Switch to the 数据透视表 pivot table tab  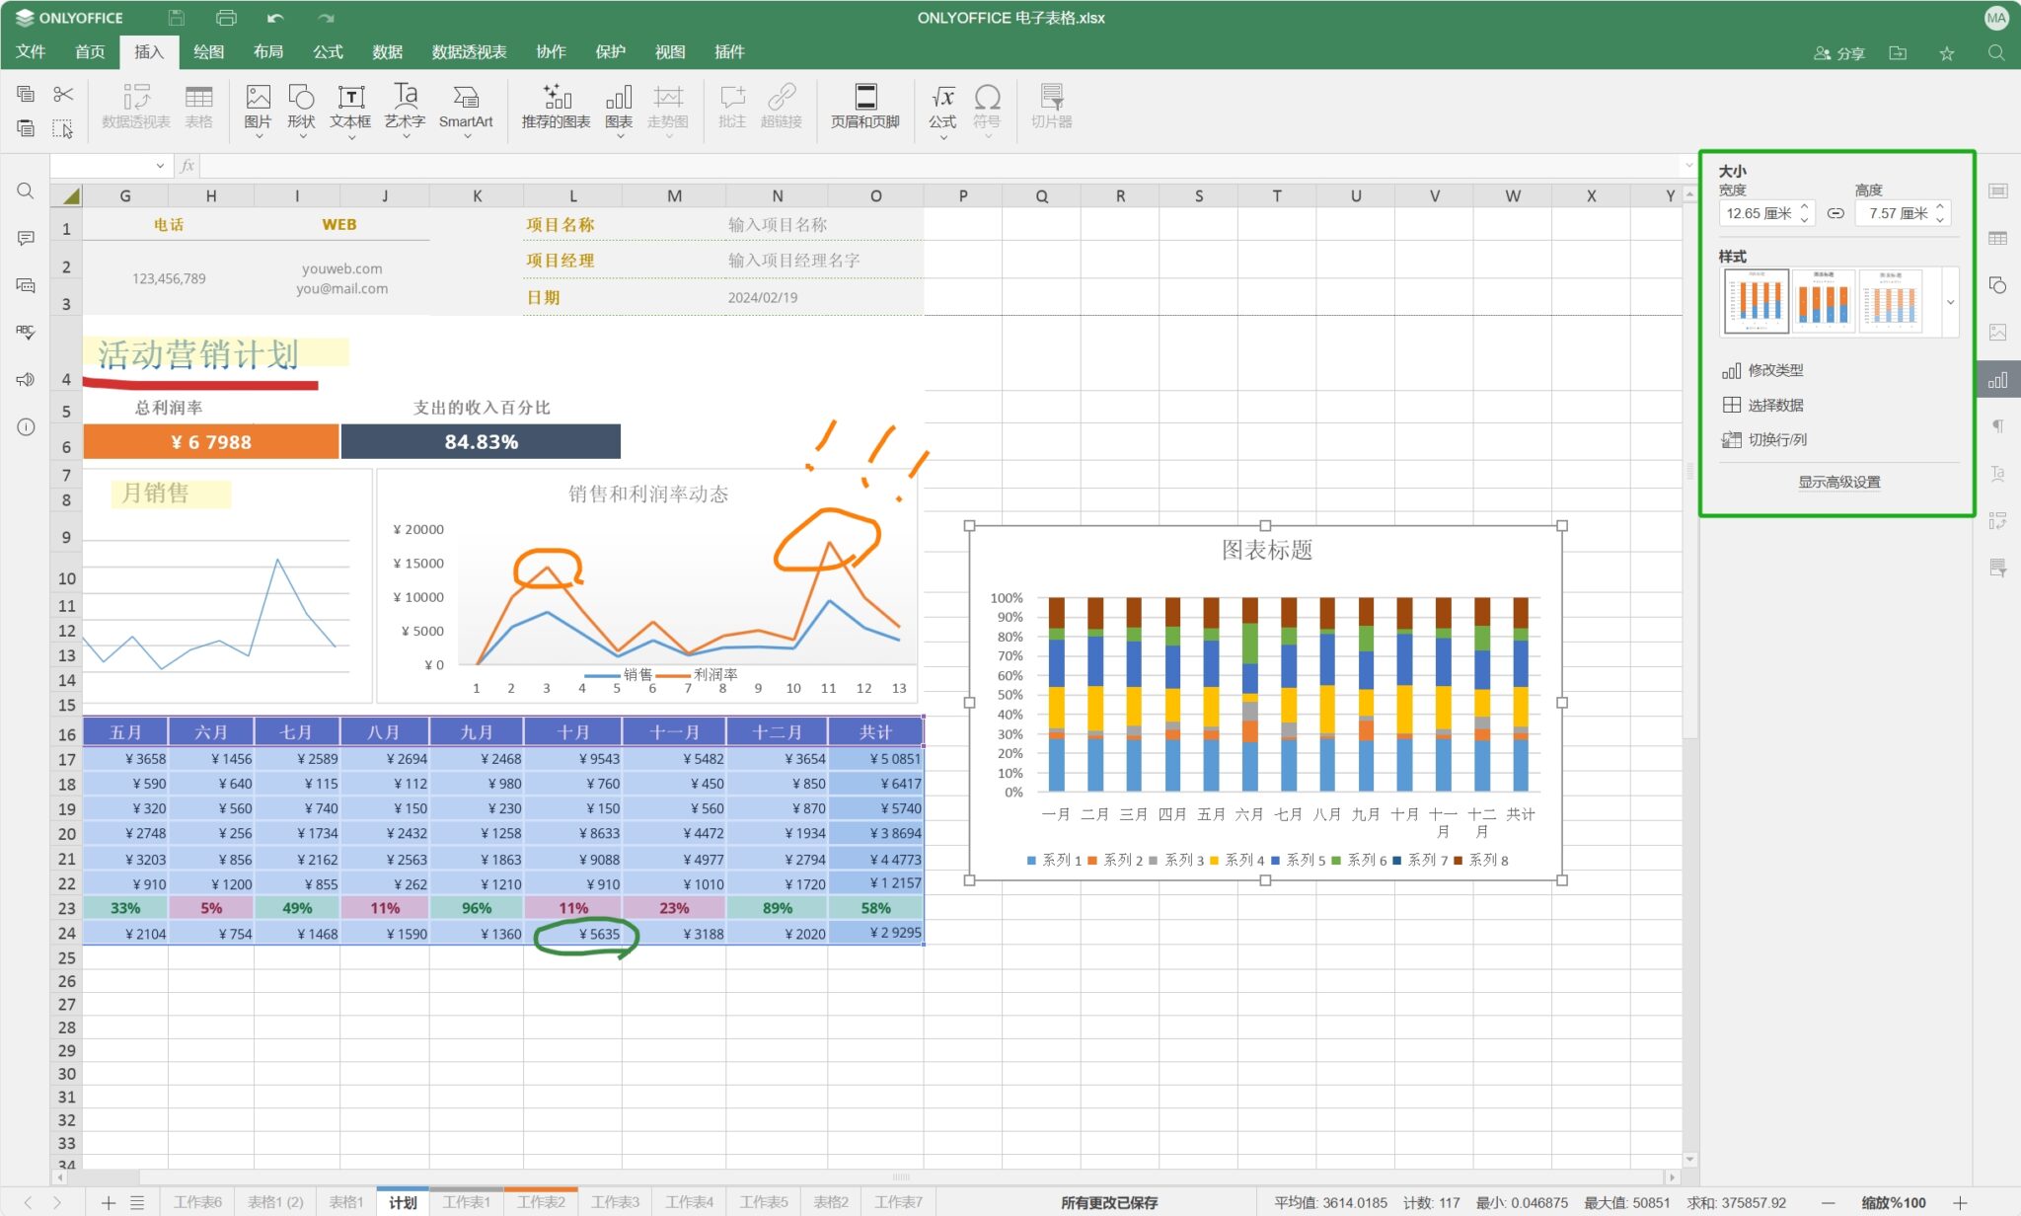point(469,52)
